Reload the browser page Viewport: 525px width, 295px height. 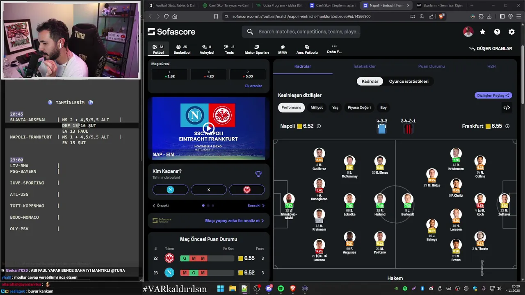click(x=166, y=16)
